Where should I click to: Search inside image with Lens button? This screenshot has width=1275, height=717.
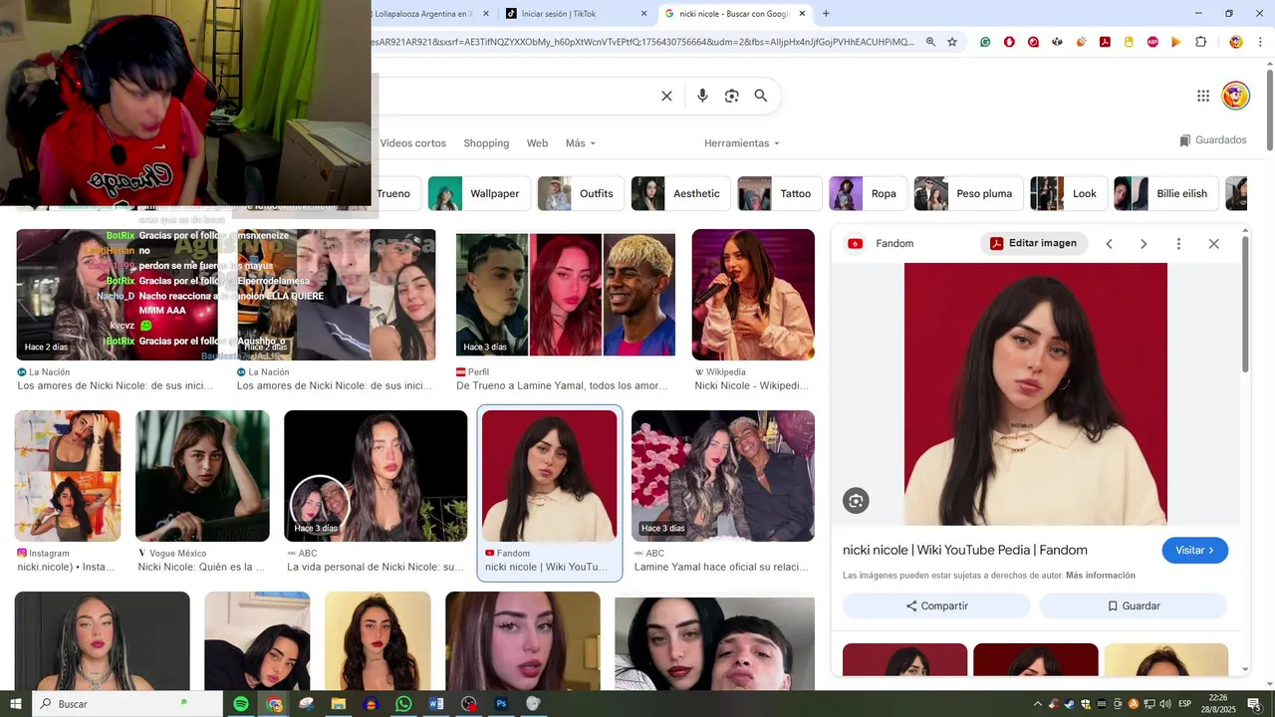pos(856,501)
